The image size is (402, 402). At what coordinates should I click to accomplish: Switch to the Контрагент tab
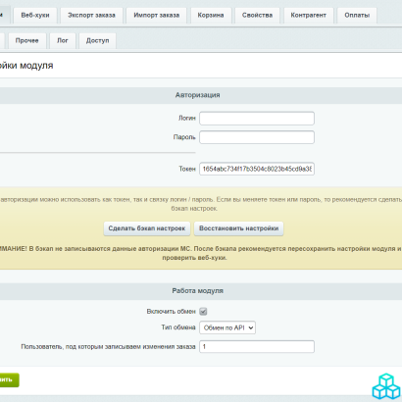(x=309, y=16)
